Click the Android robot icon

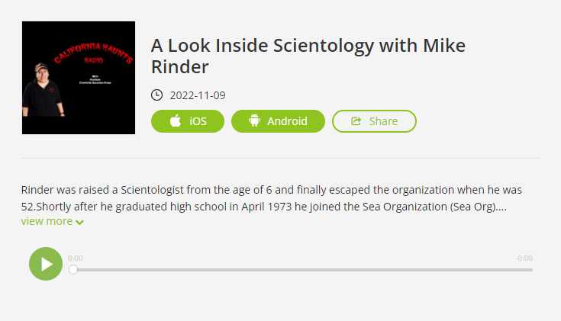point(255,121)
